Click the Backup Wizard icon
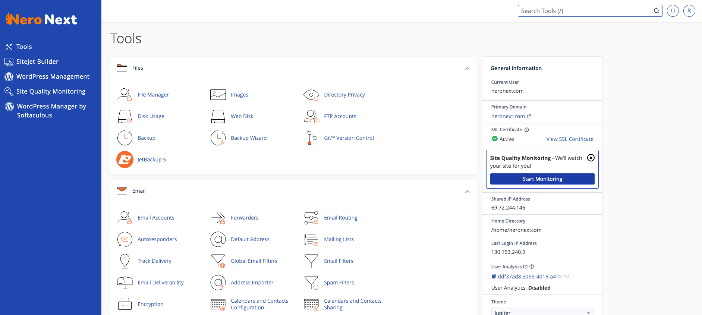The image size is (702, 315). click(218, 138)
